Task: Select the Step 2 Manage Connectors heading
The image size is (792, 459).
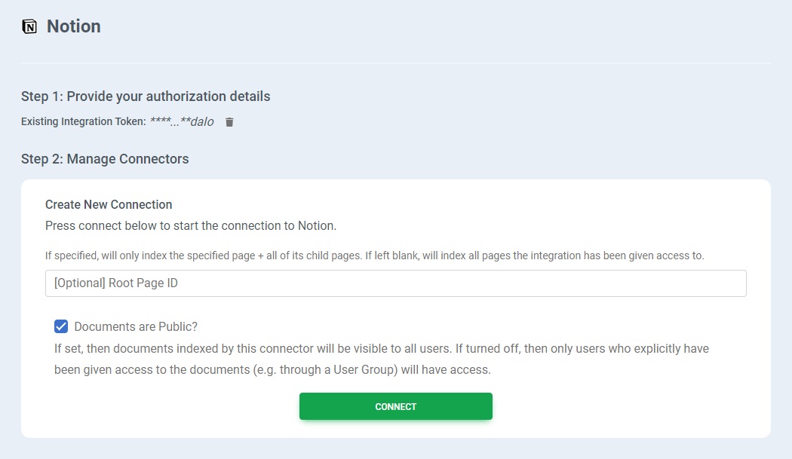Action: pos(105,159)
